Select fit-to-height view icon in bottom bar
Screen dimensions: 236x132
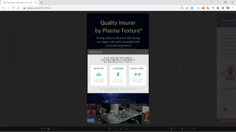[x=171, y=129]
